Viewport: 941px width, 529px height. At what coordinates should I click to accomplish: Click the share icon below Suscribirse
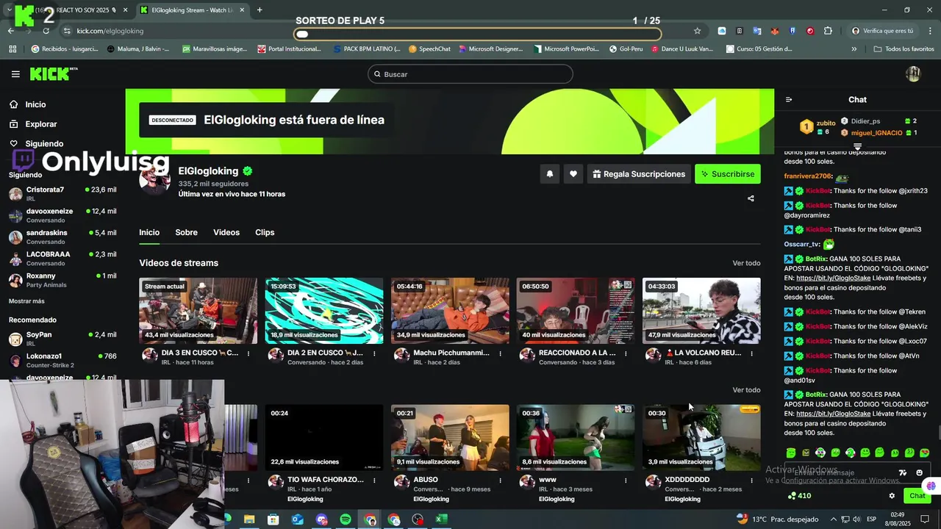[x=751, y=198]
